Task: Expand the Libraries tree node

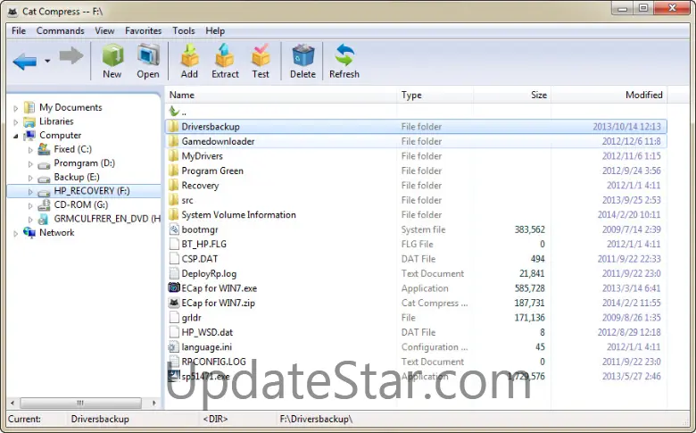Action: tap(16, 121)
